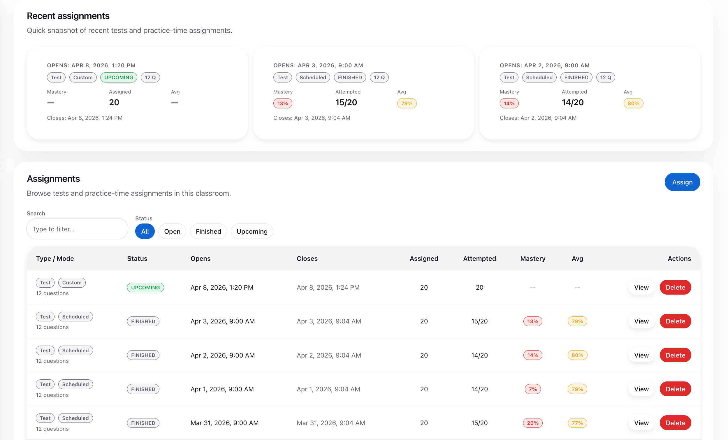Image resolution: width=728 pixels, height=440 pixels.
Task: Click the Mar 31, 2026, 9:04 AM closes cell
Action: point(331,423)
